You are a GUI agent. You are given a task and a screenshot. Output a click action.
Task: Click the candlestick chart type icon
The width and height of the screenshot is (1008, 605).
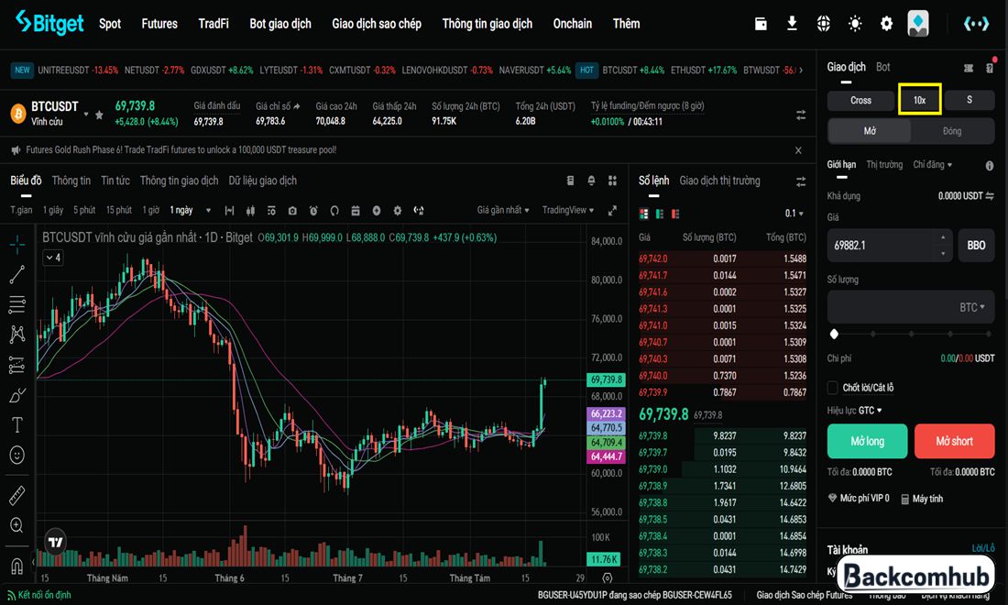pos(250,211)
